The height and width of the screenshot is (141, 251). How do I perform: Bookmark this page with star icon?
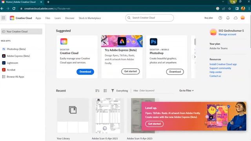tap(230, 9)
